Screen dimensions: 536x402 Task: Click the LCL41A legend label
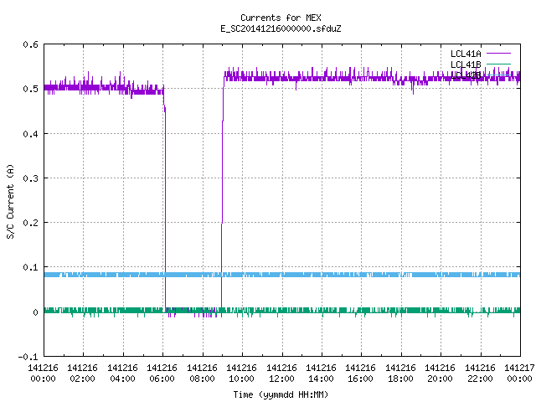tap(466, 54)
